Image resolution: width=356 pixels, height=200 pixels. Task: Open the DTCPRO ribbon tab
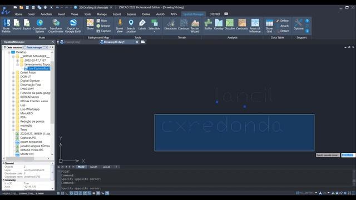[214, 14]
